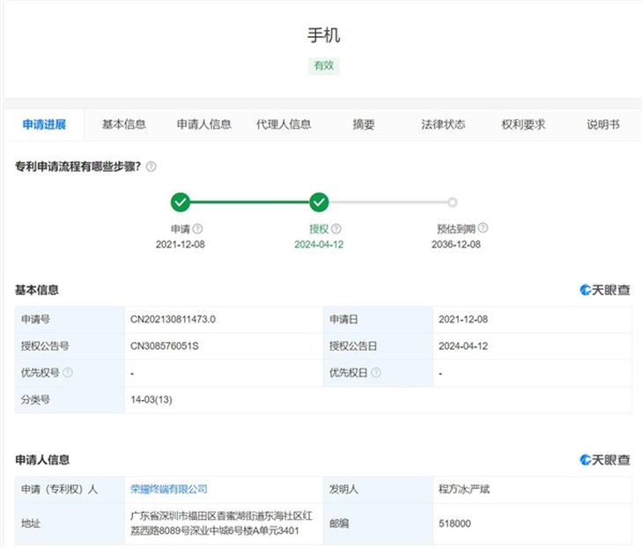Viewport: 643px width, 548px height.
Task: Click help icon beside 优先权号
Action: click(68, 373)
